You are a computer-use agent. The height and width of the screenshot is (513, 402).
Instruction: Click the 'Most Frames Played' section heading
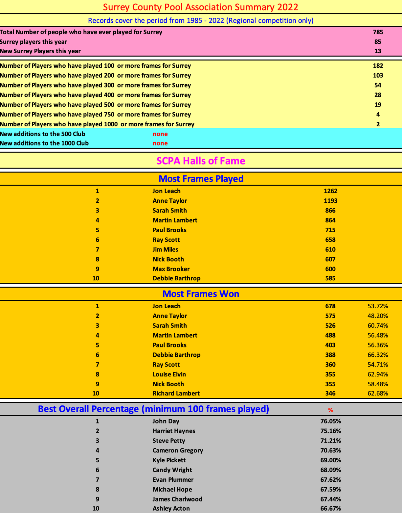pos(201,179)
